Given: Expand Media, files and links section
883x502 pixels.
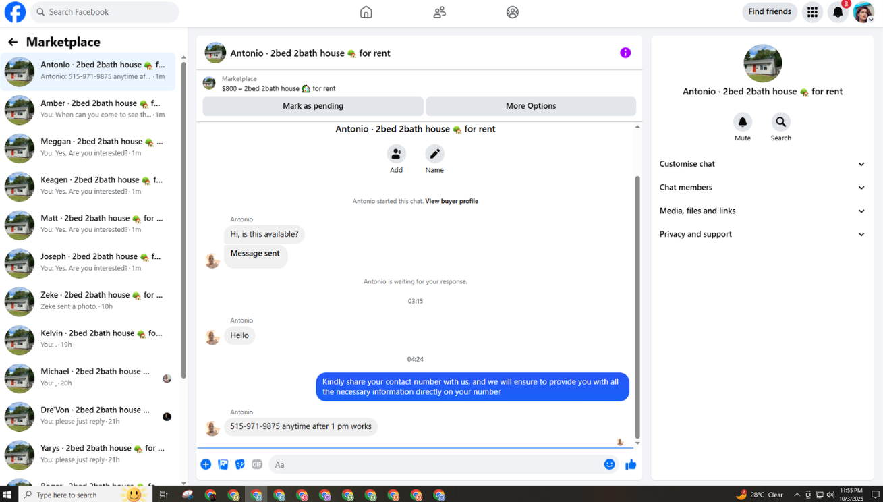Looking at the screenshot, I should [x=762, y=211].
